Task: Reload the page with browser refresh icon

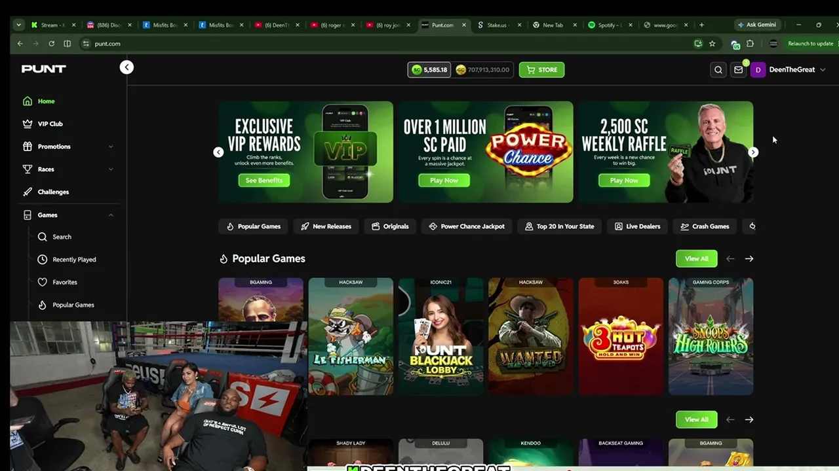Action: tap(51, 44)
